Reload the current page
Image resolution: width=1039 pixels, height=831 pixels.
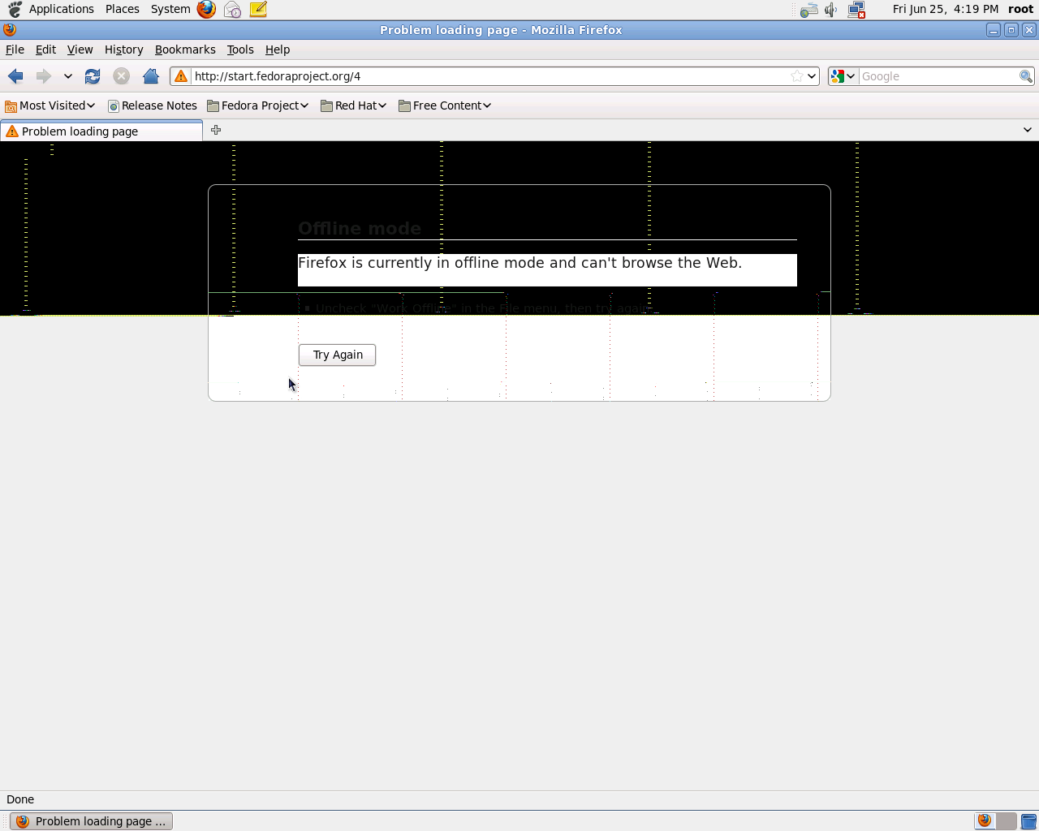(93, 76)
